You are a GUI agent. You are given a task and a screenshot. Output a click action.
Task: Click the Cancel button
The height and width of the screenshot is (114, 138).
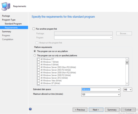[x=128, y=110]
